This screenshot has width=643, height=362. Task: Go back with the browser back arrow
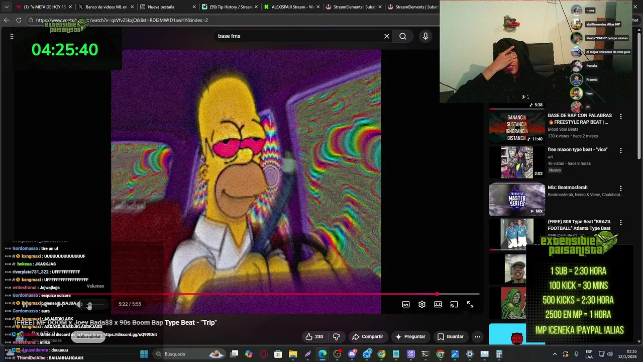pyautogui.click(x=7, y=20)
